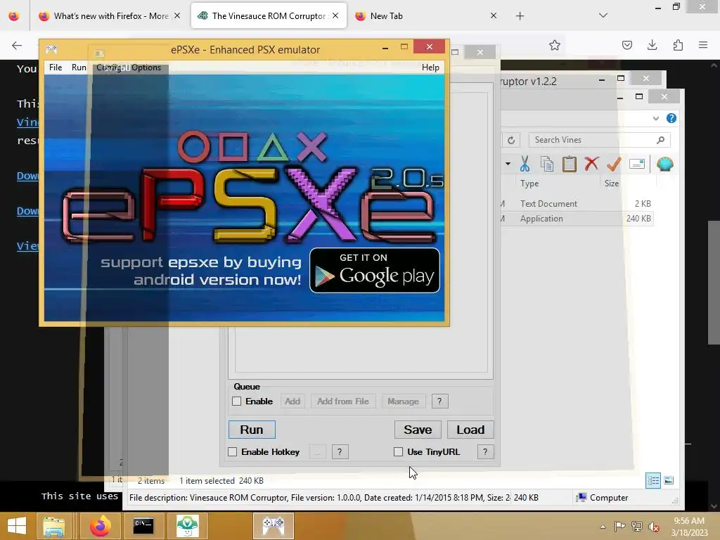The height and width of the screenshot is (540, 720).
Task: Click the Queue Manage button
Action: pyautogui.click(x=403, y=401)
